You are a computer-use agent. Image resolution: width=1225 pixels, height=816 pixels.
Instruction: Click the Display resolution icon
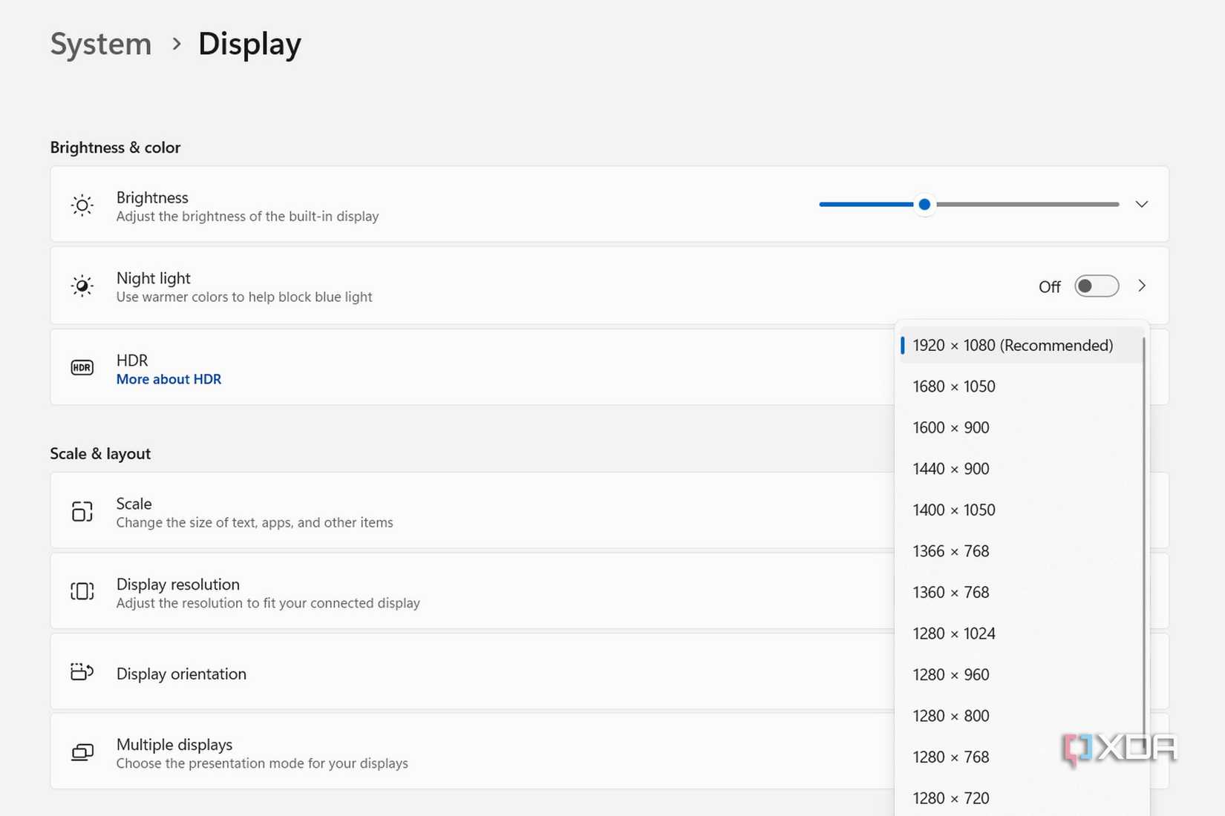[x=82, y=591]
